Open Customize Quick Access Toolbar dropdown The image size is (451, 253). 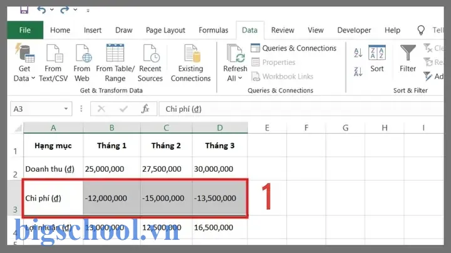tap(88, 11)
